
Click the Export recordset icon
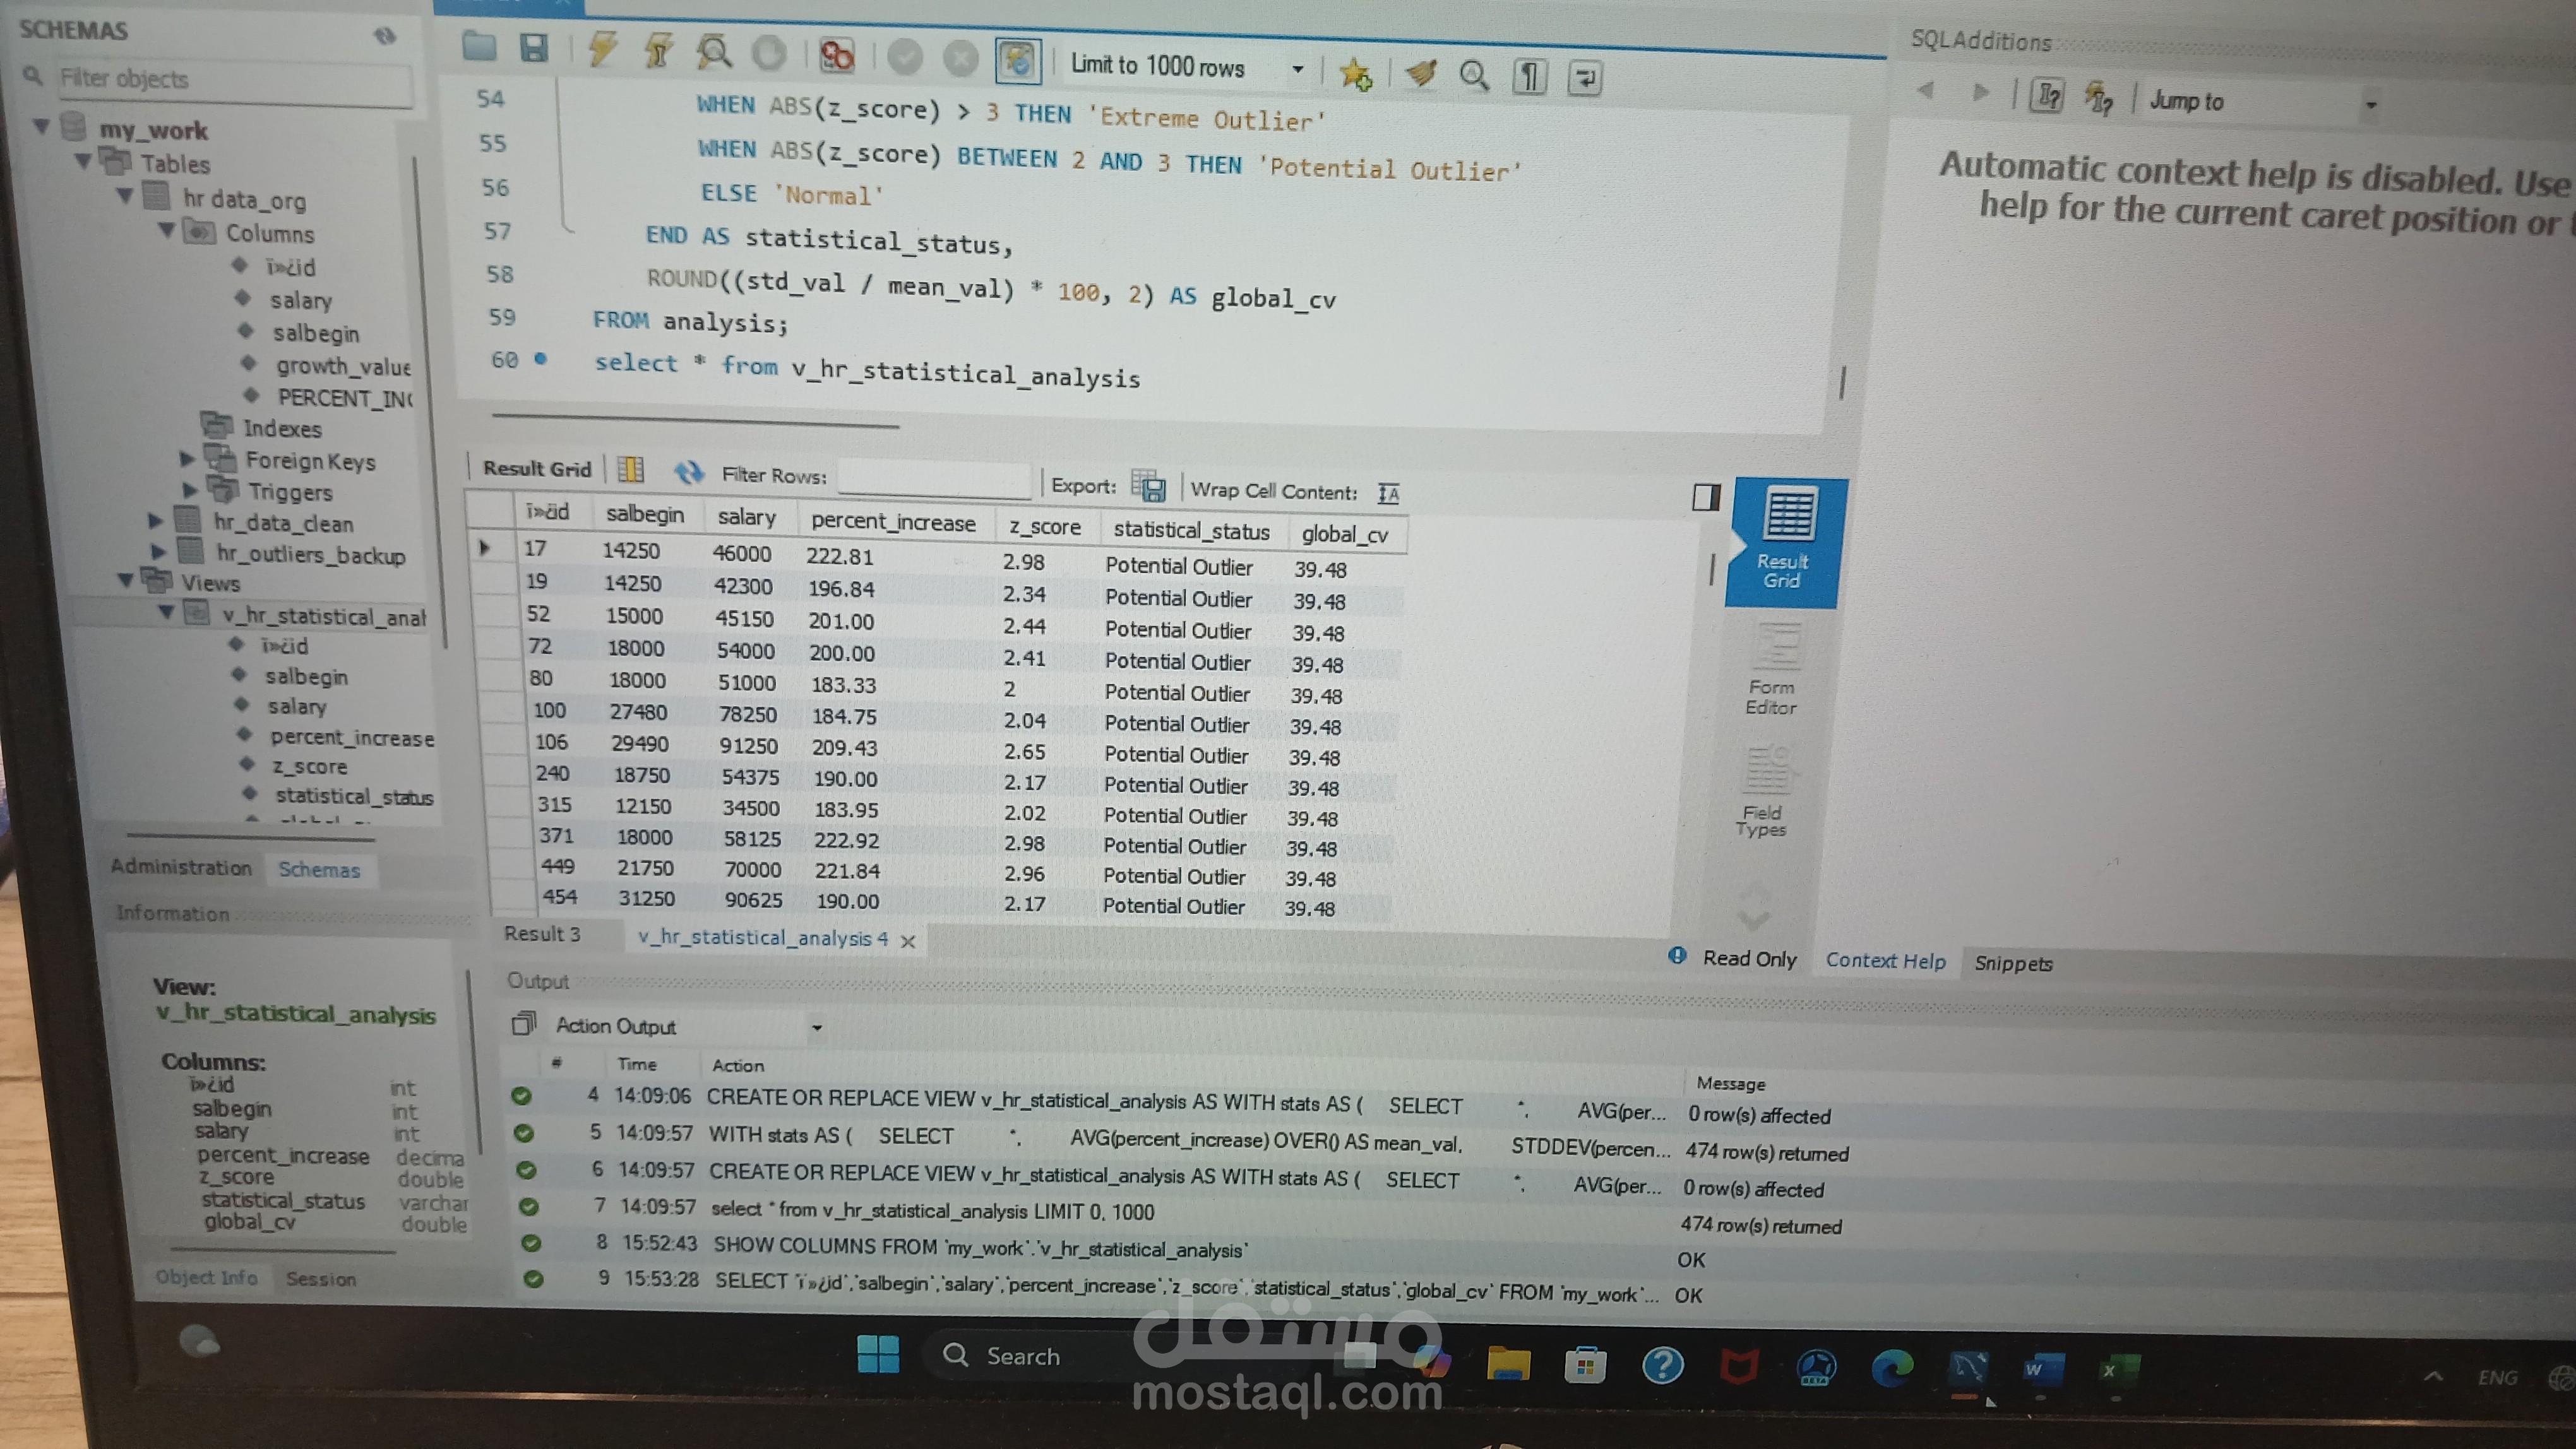(x=1148, y=487)
